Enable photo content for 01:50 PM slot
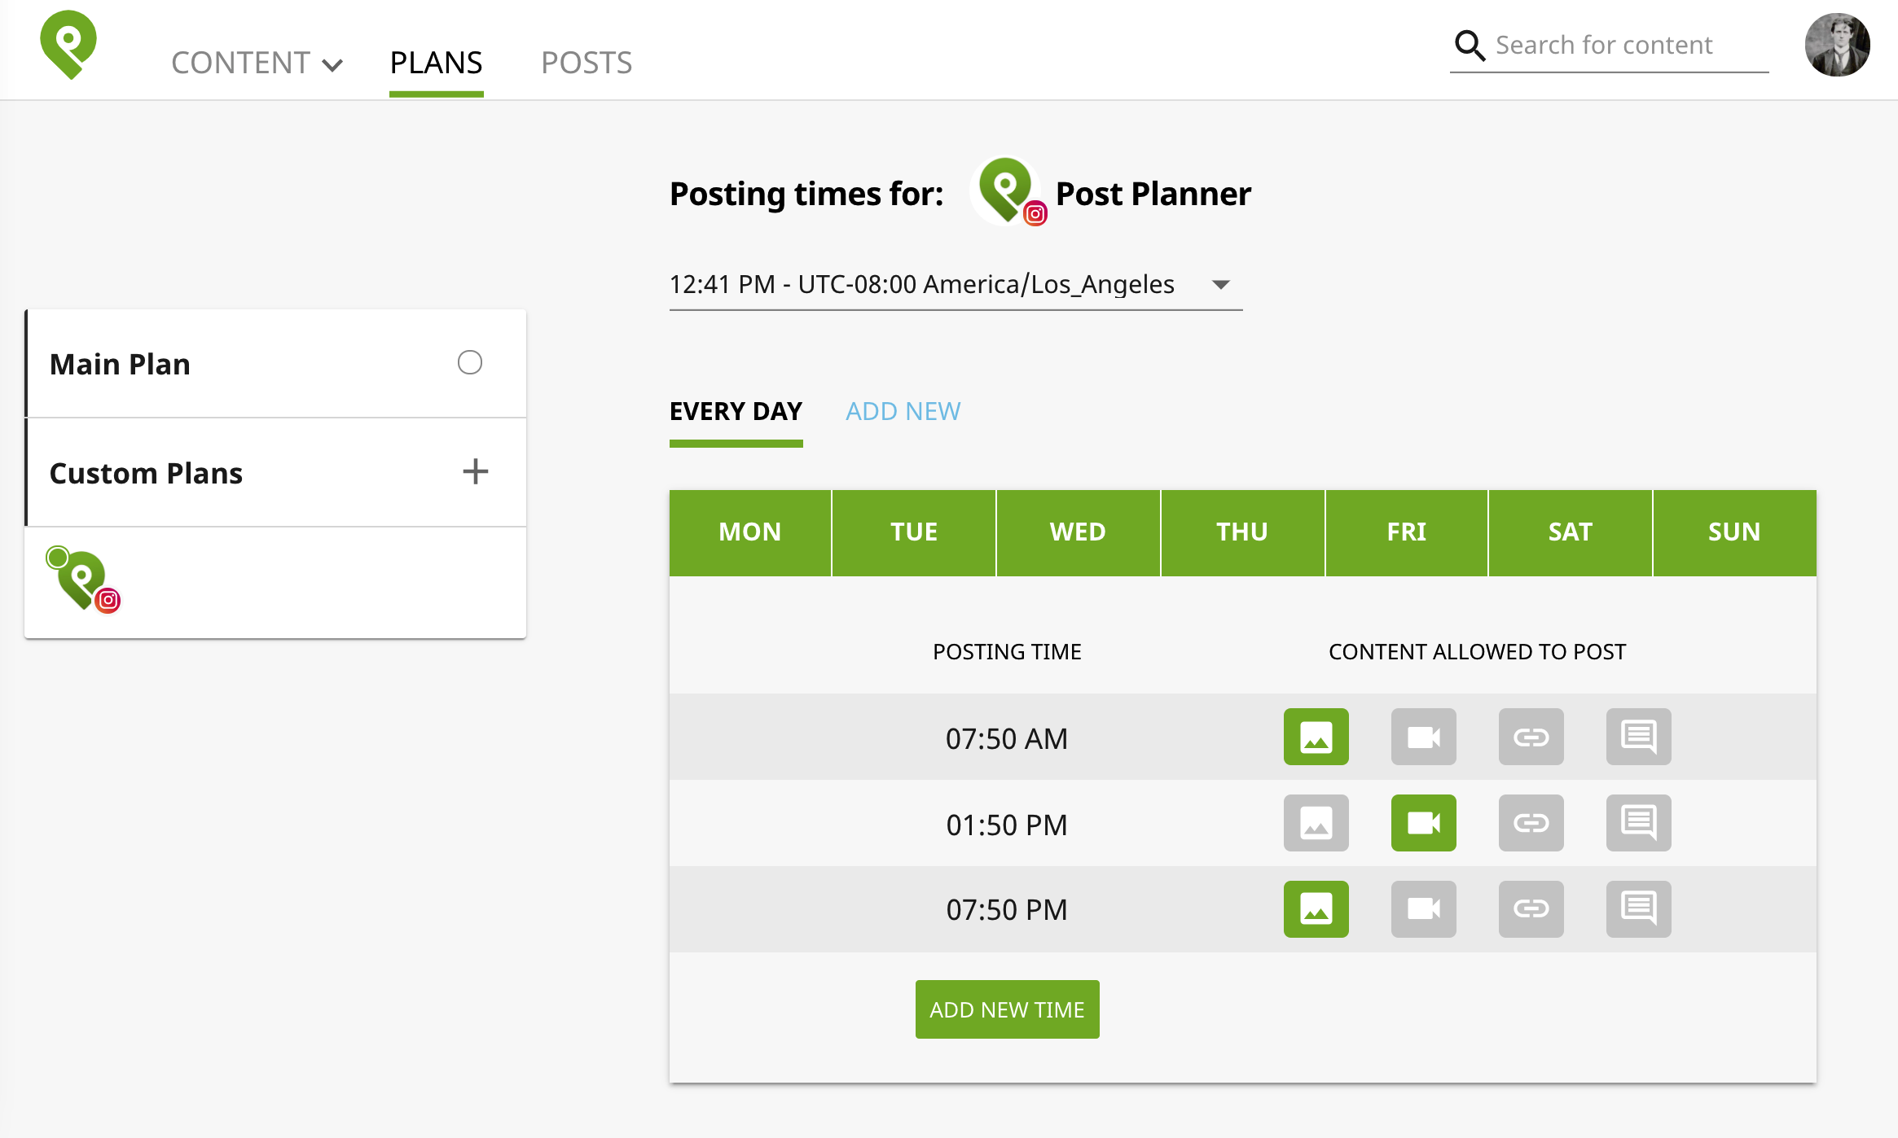Viewport: 1898px width, 1138px height. (x=1315, y=822)
